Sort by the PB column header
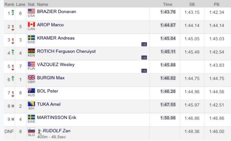Screen dimensions: 231x141 [x=216, y=4]
